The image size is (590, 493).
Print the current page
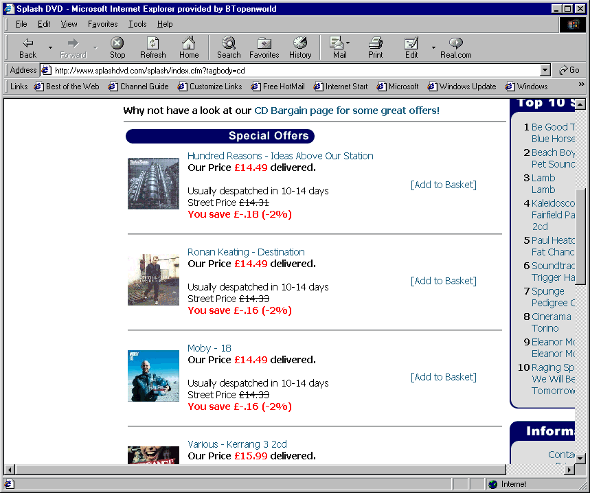pos(375,48)
